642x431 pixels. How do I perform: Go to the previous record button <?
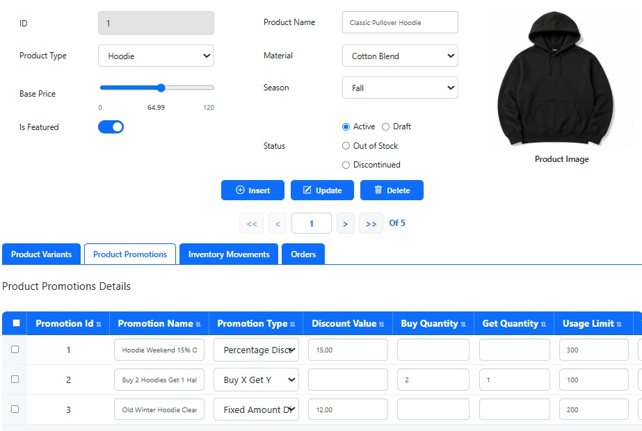pos(278,223)
